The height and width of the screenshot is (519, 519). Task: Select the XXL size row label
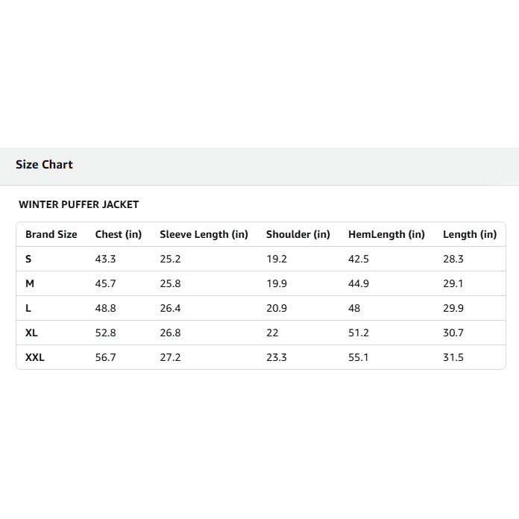[35, 357]
